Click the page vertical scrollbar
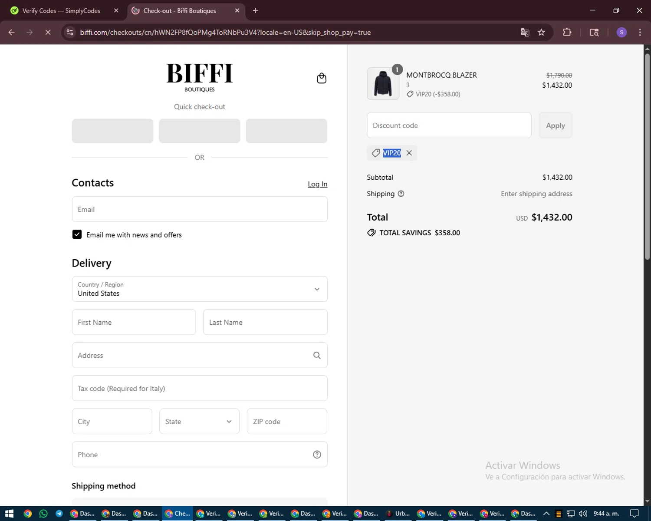This screenshot has height=521, width=651. (647, 156)
